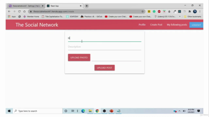Click the file path field beside UPLOAD PHOTO
Image resolution: width=209 pixels, height=117 pixels.
117,58
